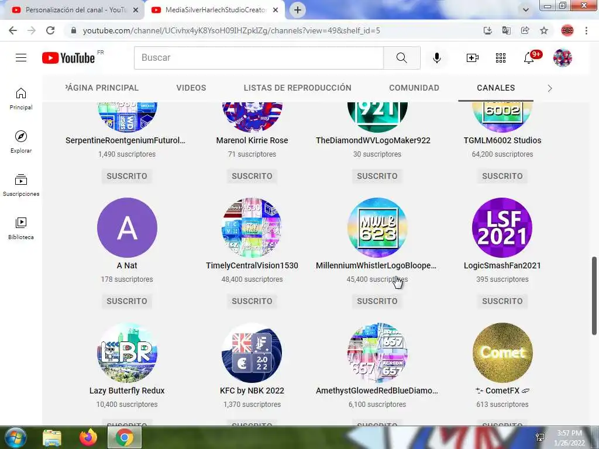Image resolution: width=599 pixels, height=449 pixels.
Task: Click the share page icon in address bar
Action: click(x=525, y=30)
